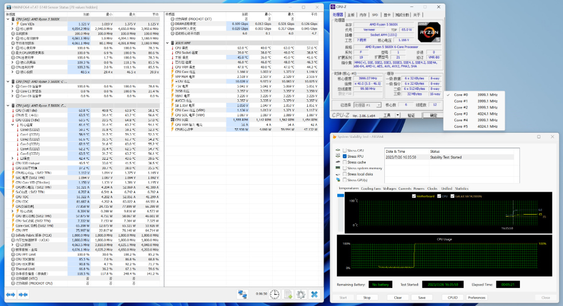
Task: Open HWiNFO network remote monitoring icon
Action: point(243,295)
